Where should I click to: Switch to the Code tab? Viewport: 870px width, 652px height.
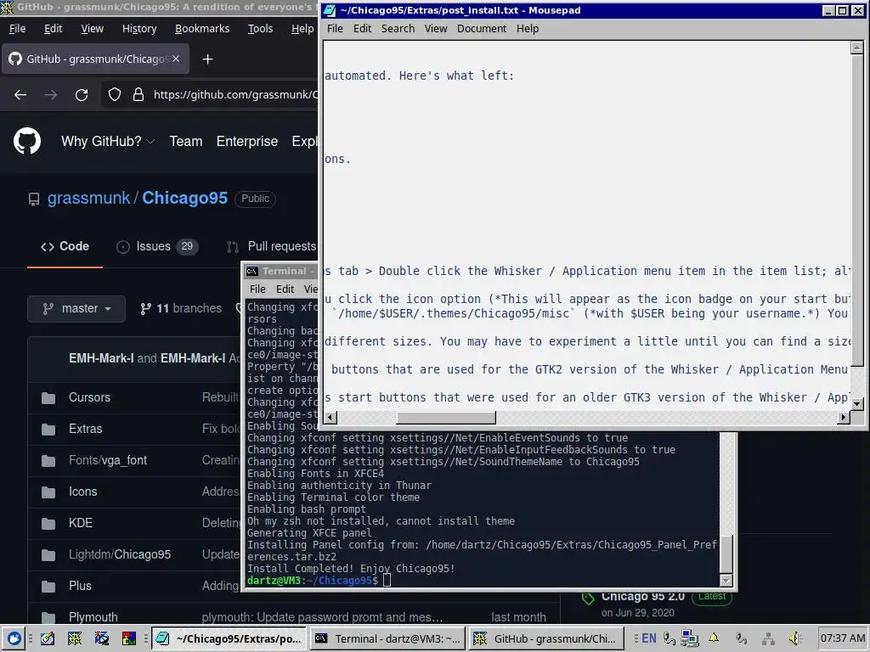[x=65, y=246]
